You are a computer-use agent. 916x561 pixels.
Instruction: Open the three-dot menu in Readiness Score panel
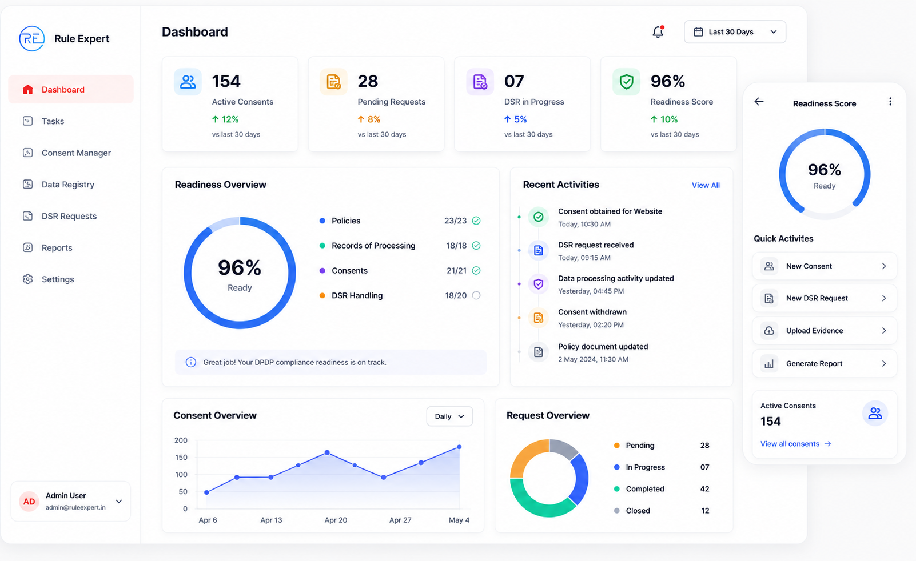pos(890,101)
